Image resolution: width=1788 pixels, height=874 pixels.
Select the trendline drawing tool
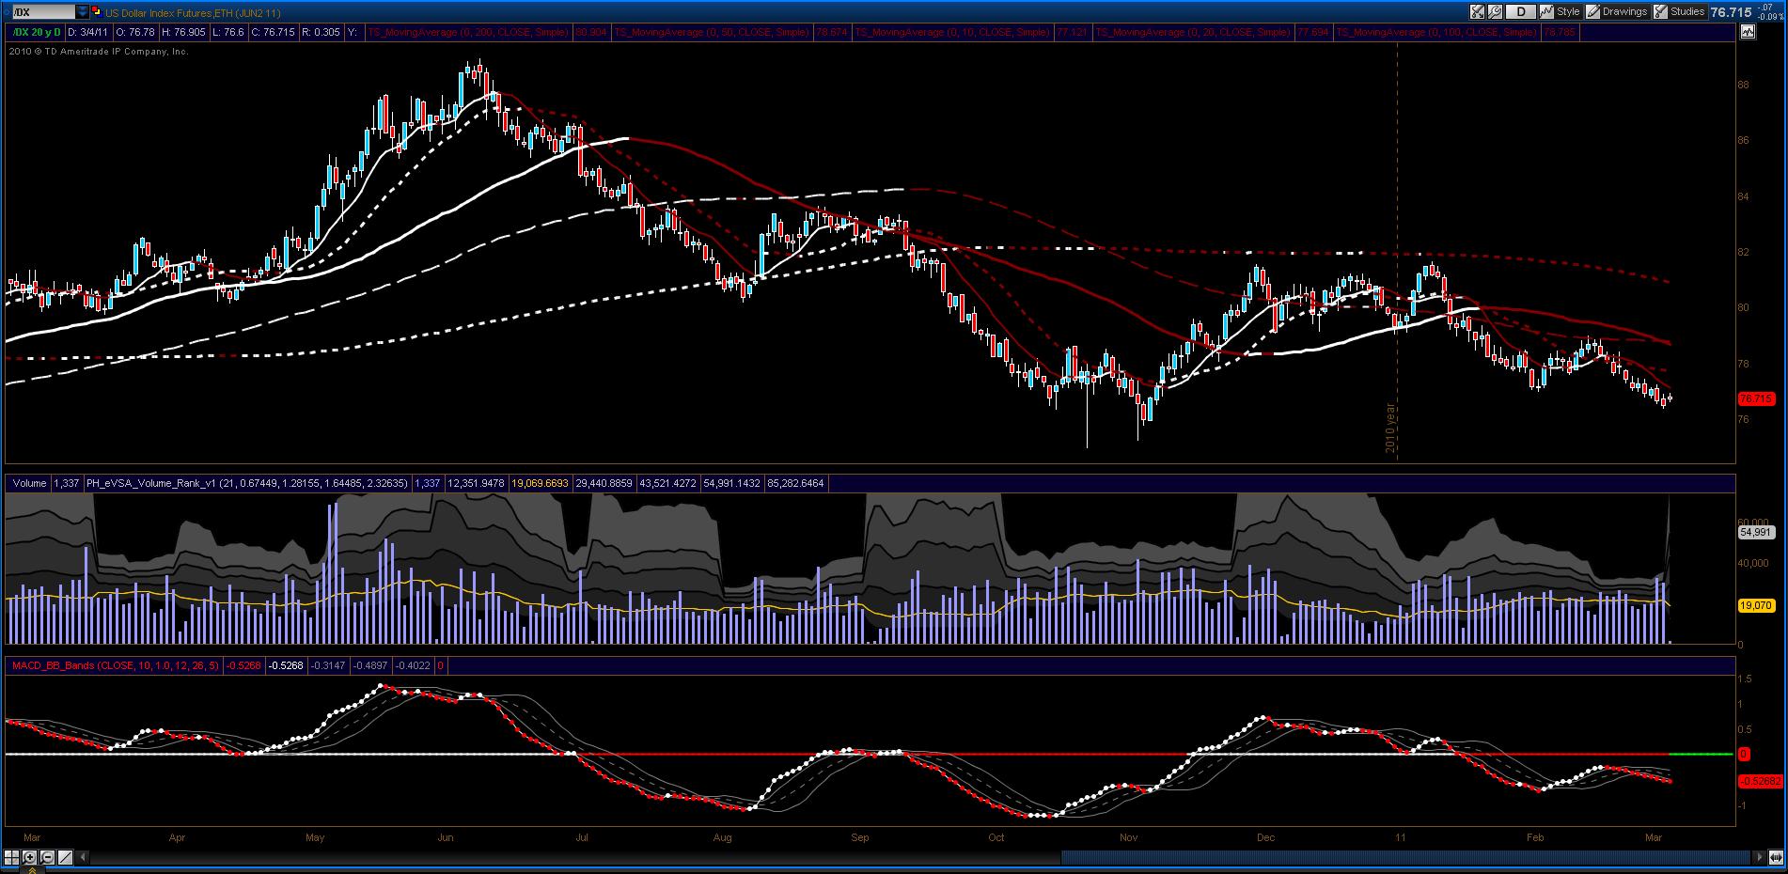(x=65, y=857)
